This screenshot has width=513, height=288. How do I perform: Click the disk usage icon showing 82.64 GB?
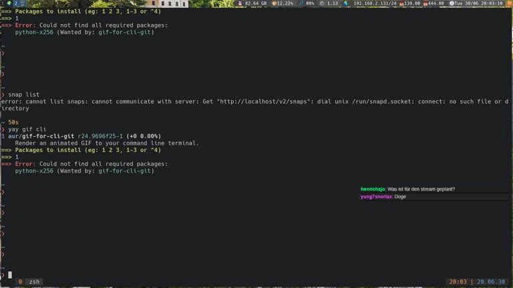point(240,3)
